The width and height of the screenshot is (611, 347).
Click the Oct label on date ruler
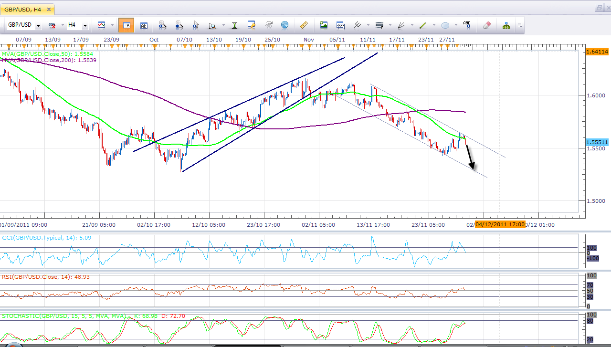click(154, 40)
